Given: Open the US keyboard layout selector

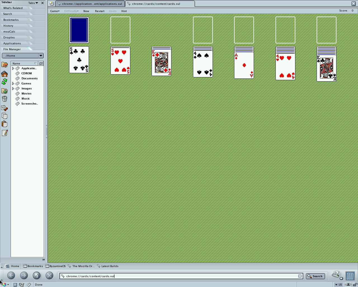Looking at the screenshot, I should 338,284.
